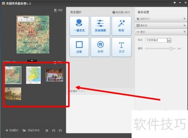Click 添加文件夹 to add a folder

coord(31,130)
